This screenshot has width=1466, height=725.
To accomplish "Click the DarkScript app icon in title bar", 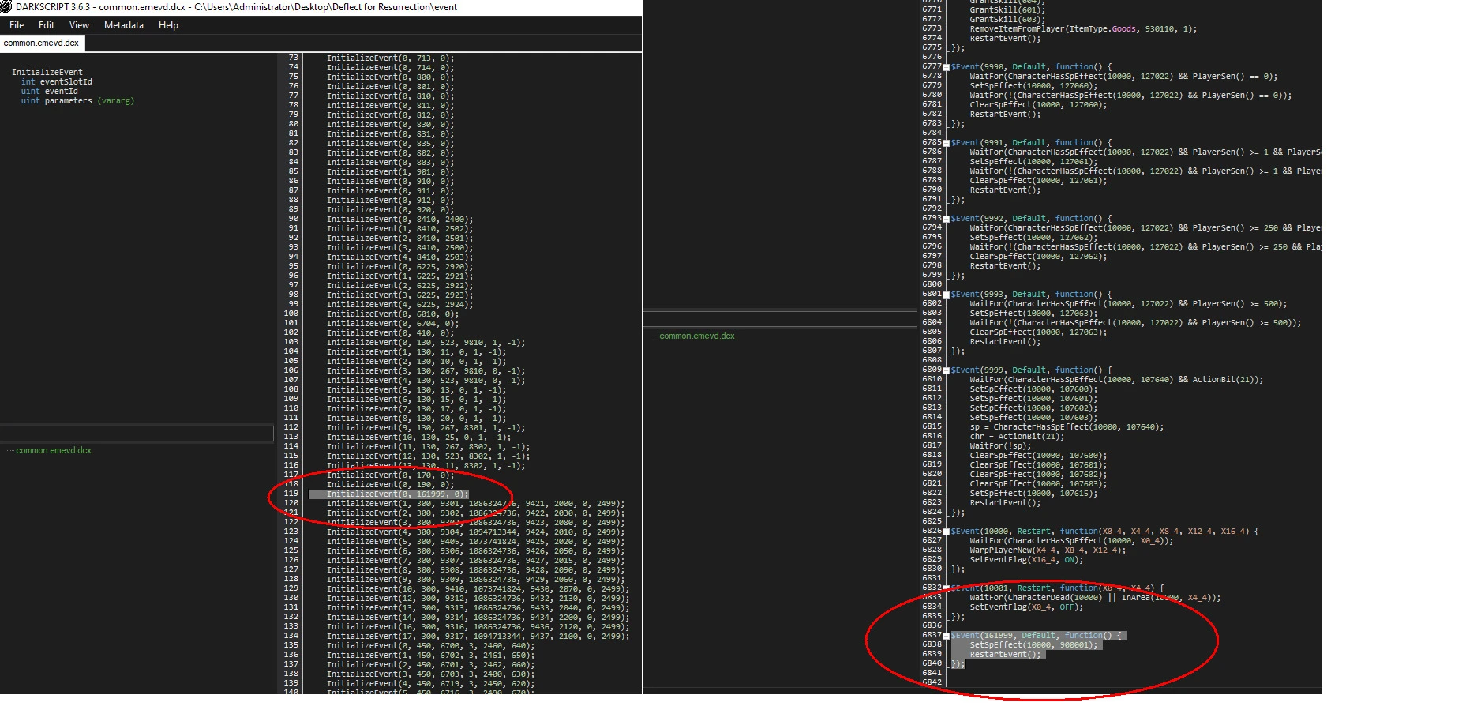I will (x=6, y=7).
